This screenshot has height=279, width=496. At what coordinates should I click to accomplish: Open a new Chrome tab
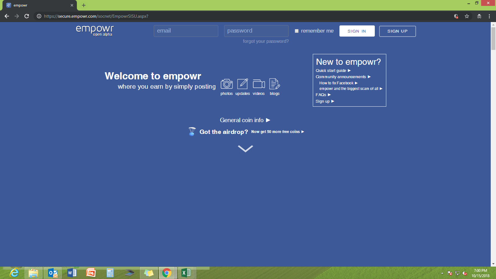point(84,5)
